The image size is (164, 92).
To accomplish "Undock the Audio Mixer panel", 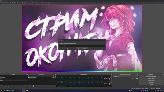I will pos(111,74).
